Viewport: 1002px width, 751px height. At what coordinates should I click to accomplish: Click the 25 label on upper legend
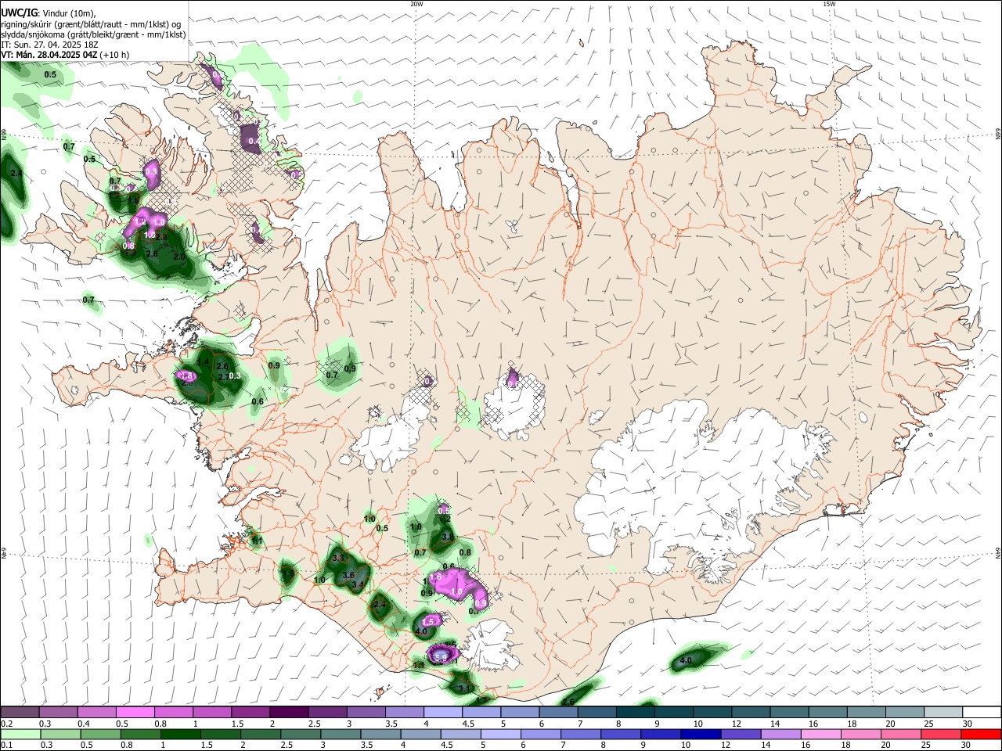928,724
